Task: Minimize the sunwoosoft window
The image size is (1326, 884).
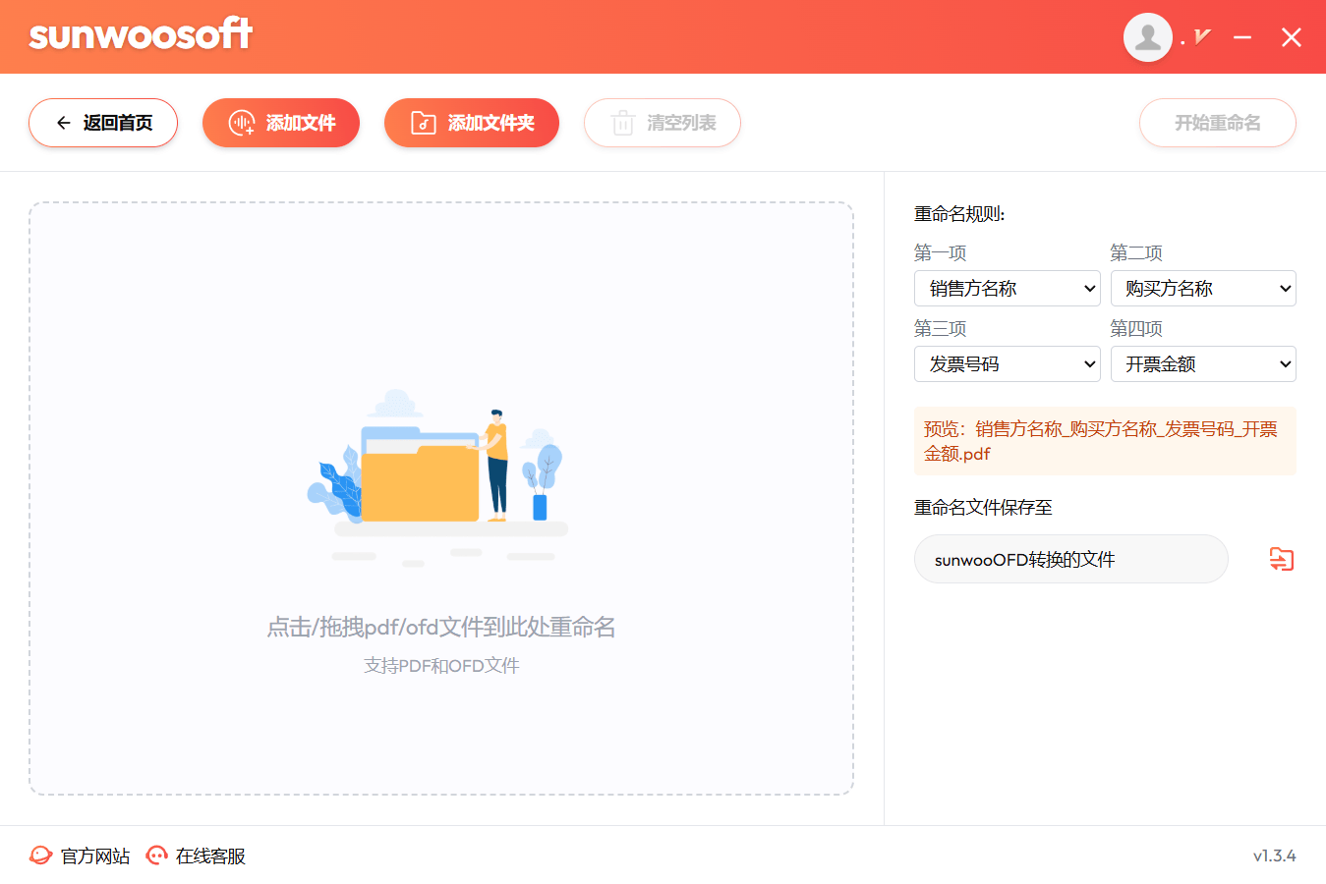Action: [x=1242, y=37]
